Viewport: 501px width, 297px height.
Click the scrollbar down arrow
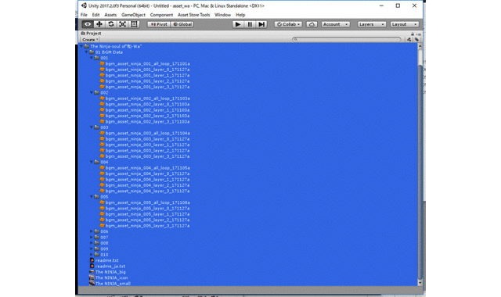[x=420, y=283]
